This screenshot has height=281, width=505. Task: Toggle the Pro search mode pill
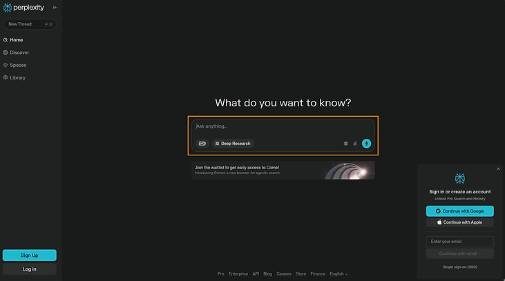pyautogui.click(x=202, y=144)
